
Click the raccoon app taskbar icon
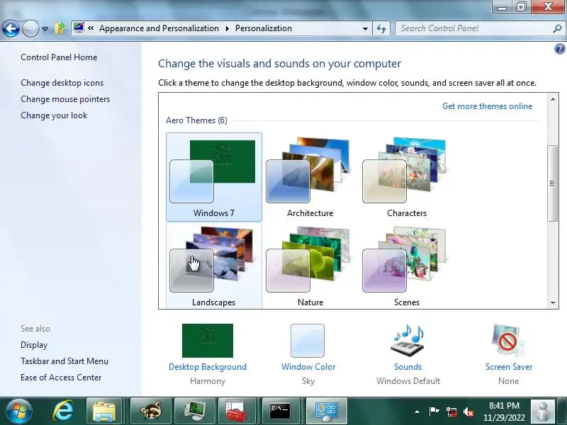click(150, 412)
